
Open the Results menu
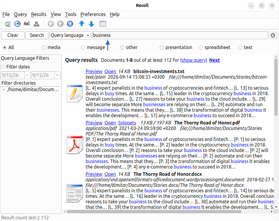coord(39,14)
